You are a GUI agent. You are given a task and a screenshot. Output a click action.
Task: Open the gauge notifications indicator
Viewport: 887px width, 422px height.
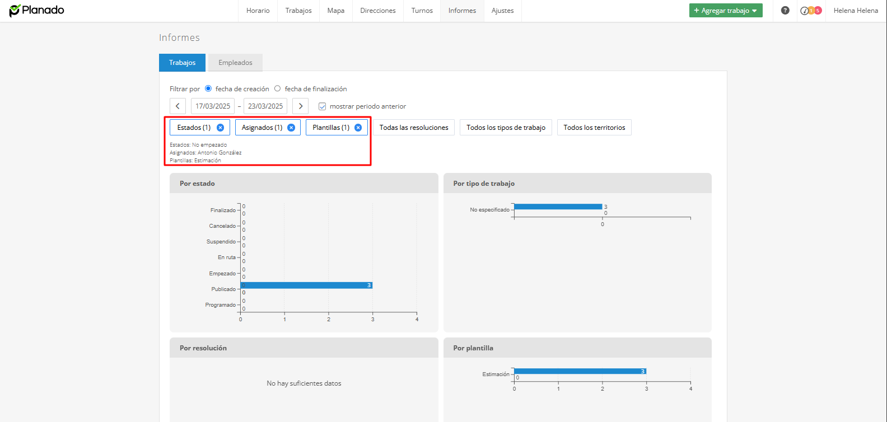pos(811,10)
